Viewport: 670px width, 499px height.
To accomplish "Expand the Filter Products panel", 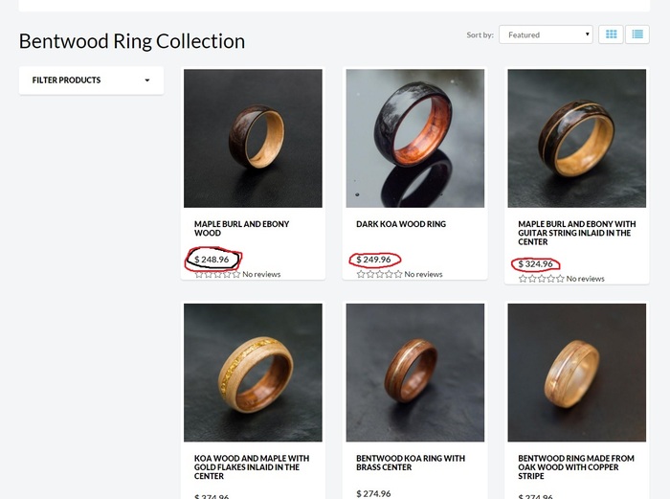I will click(x=91, y=80).
